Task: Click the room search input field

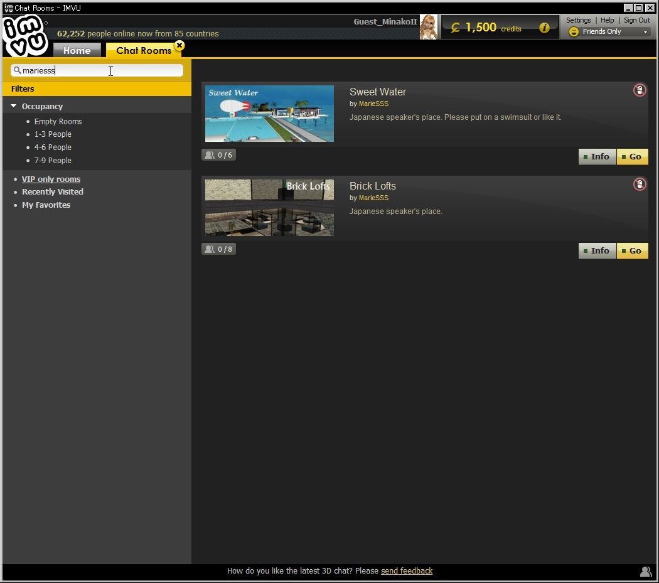Action: point(97,70)
